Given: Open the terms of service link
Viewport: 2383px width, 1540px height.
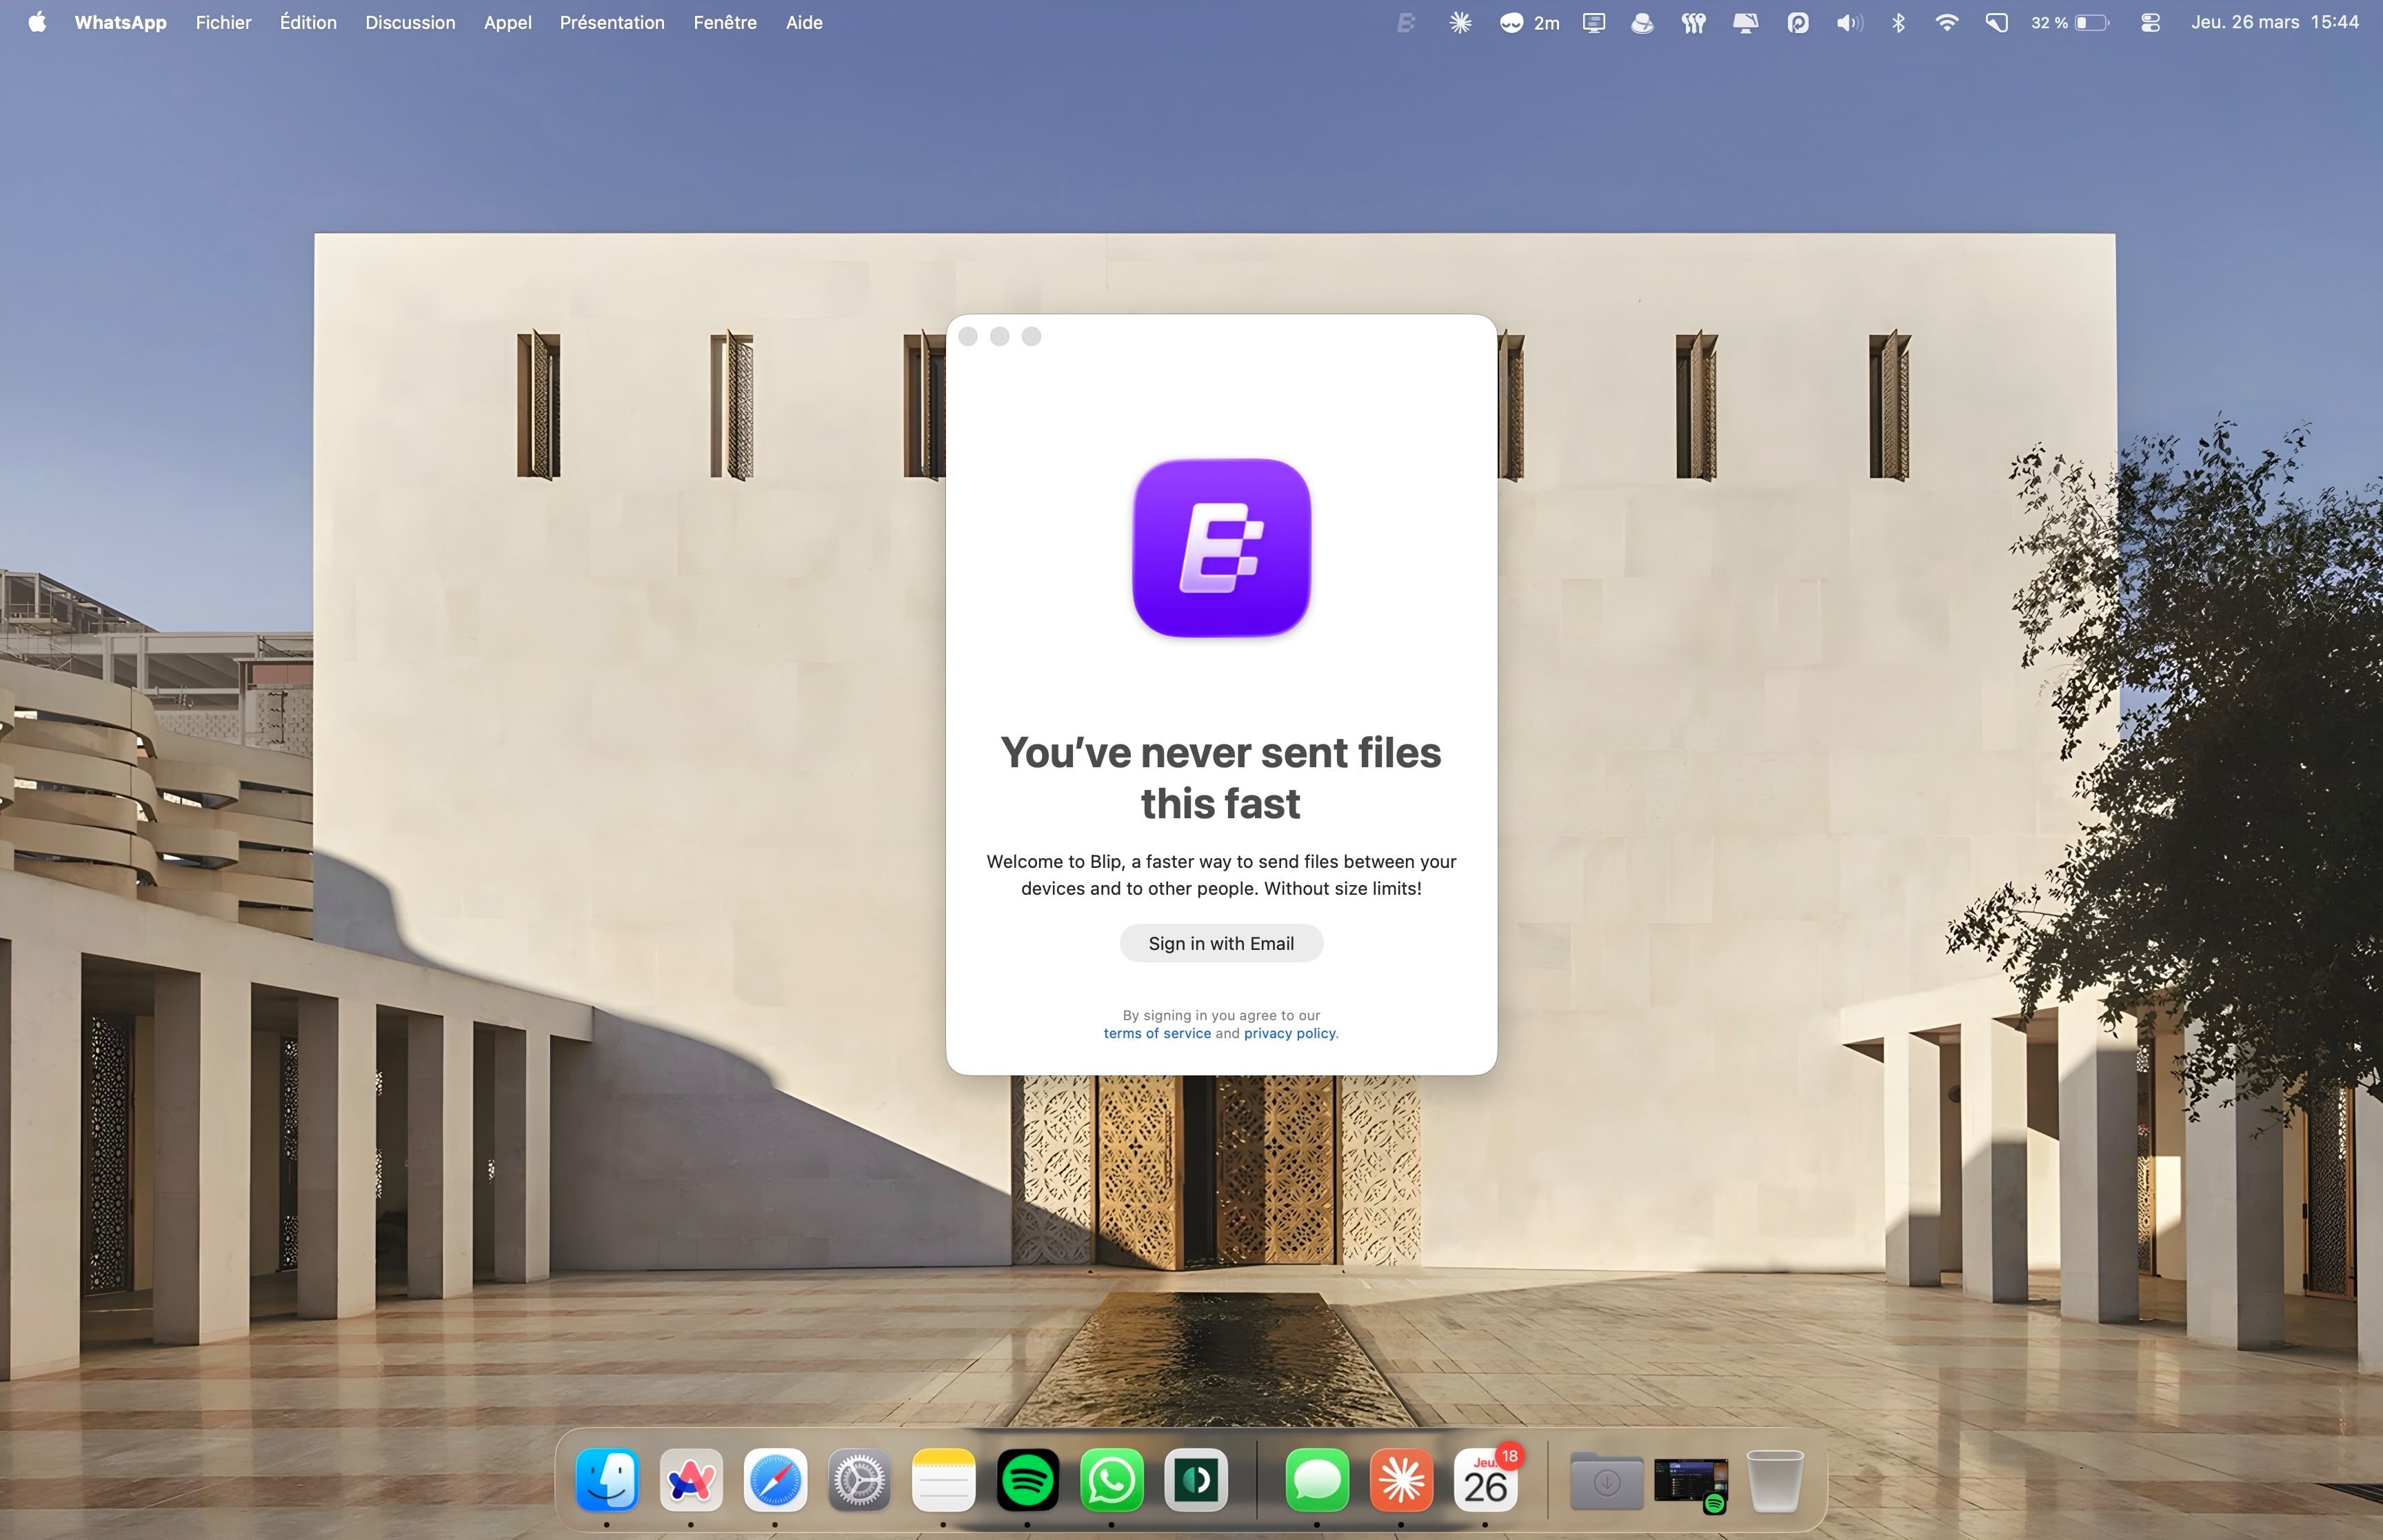Looking at the screenshot, I should [1156, 1033].
